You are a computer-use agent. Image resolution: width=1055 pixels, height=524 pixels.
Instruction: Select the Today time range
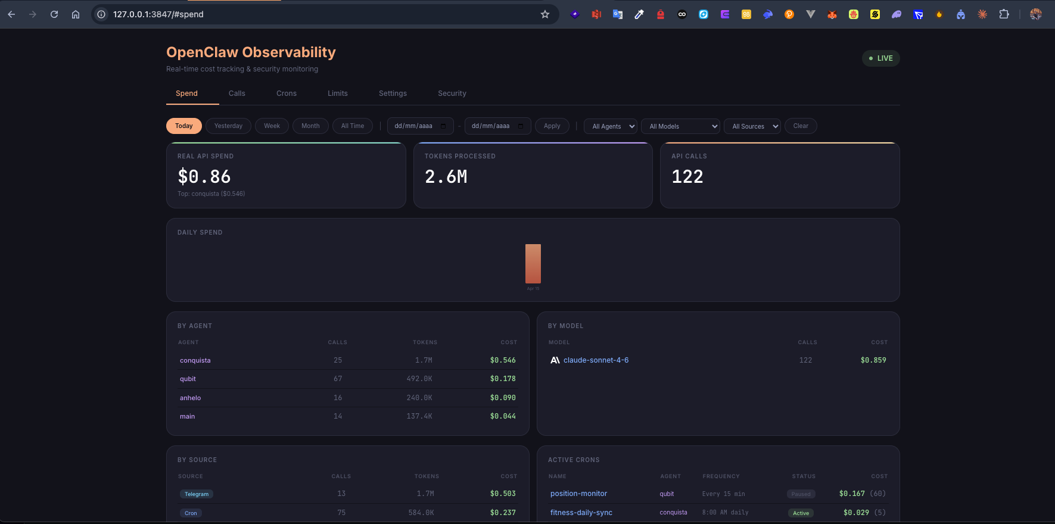click(x=184, y=126)
